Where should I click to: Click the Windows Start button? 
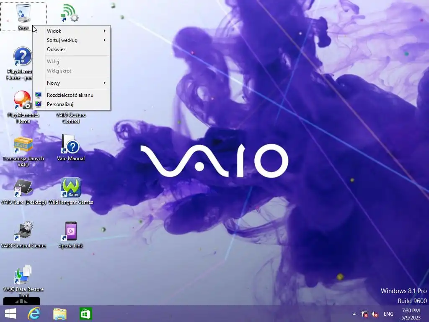point(10,314)
